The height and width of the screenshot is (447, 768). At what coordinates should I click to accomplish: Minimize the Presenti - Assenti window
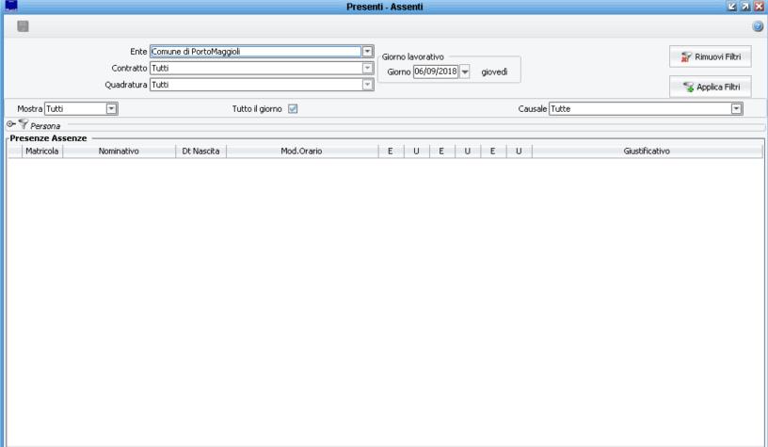(x=732, y=7)
